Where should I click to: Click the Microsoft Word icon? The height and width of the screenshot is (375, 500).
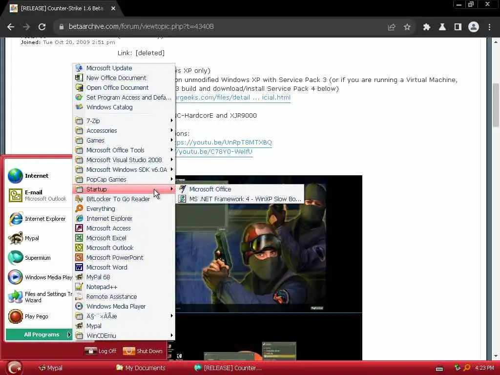[x=79, y=267]
